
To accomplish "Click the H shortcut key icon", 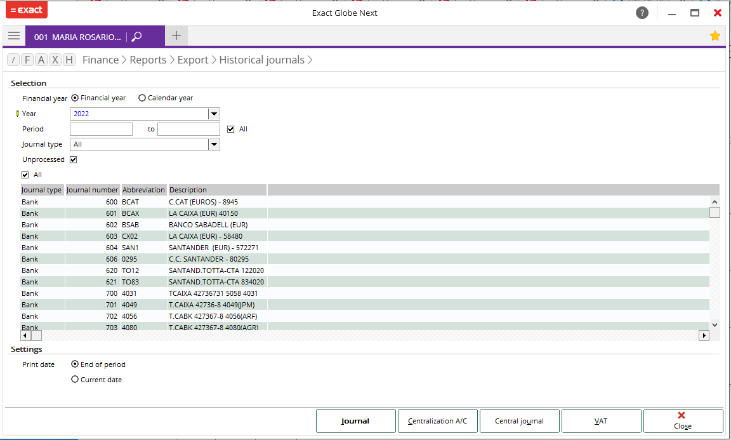I will [x=69, y=60].
